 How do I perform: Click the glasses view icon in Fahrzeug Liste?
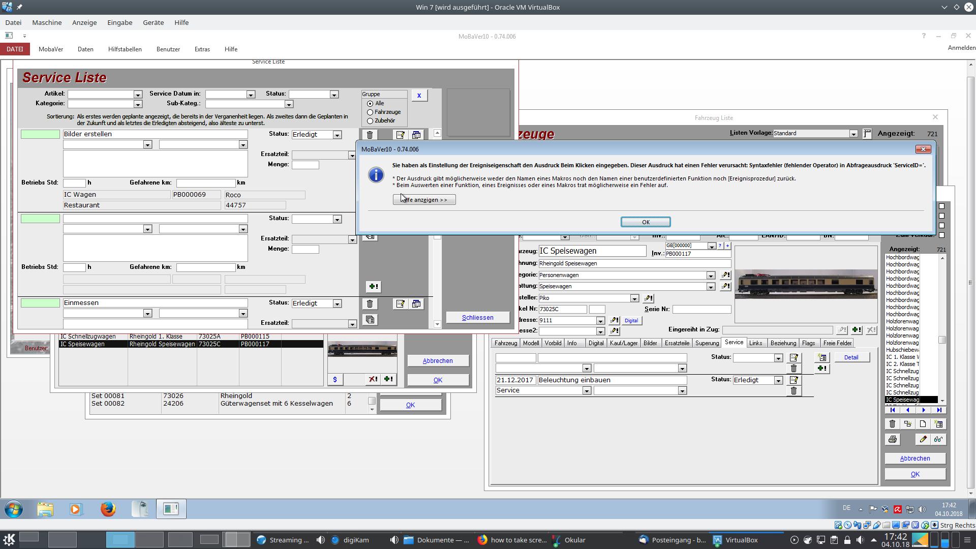938,439
